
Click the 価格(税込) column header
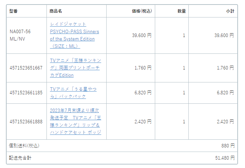[x=142, y=11]
